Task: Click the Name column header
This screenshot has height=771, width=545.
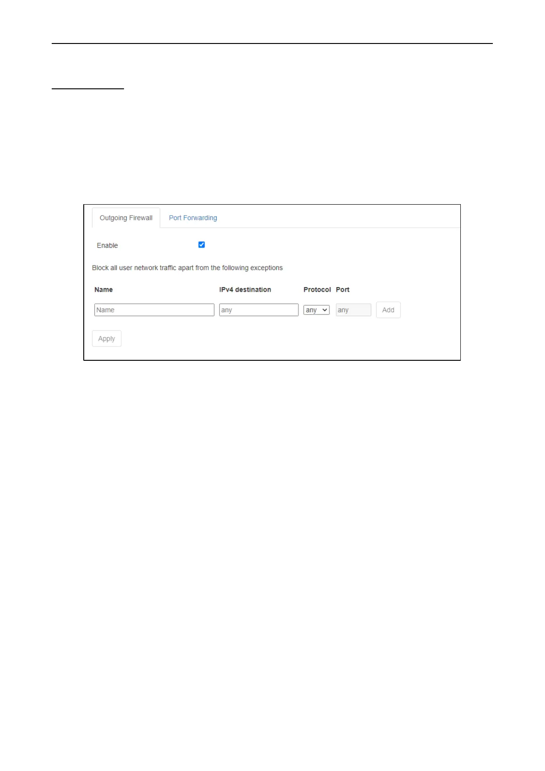Action: (103, 290)
